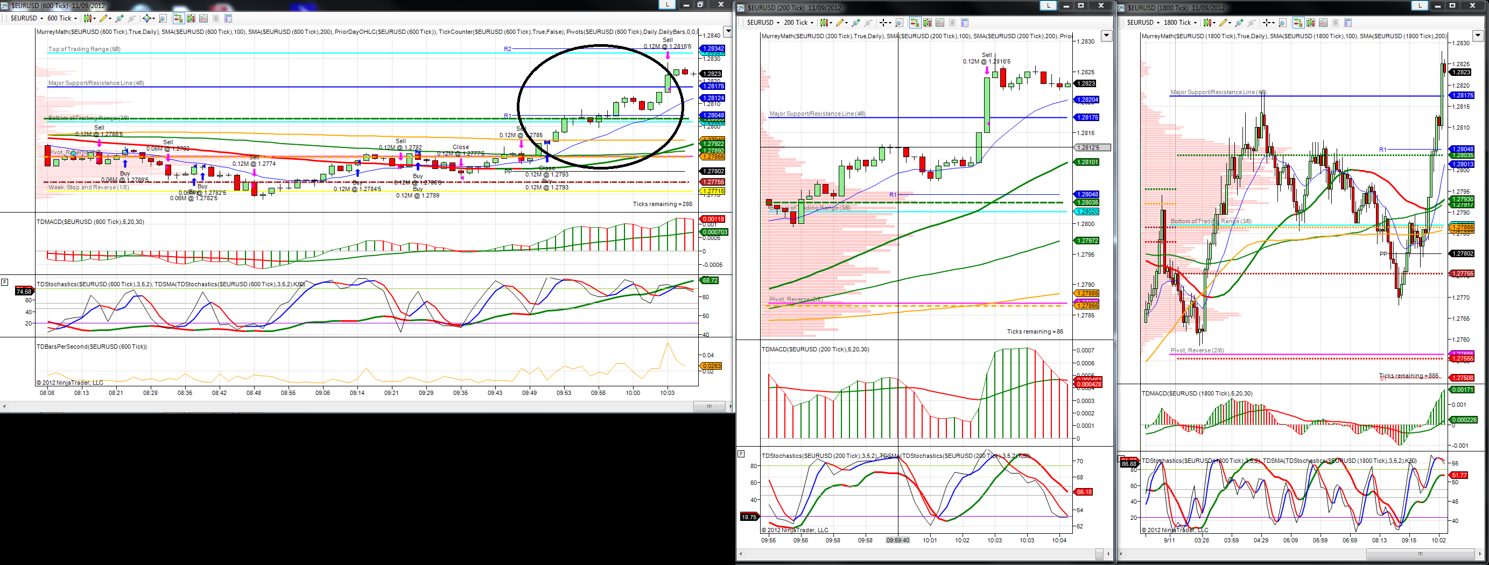Click 'Weak, Stop and Reverse (1/8)' label
The width and height of the screenshot is (1489, 565).
click(89, 187)
